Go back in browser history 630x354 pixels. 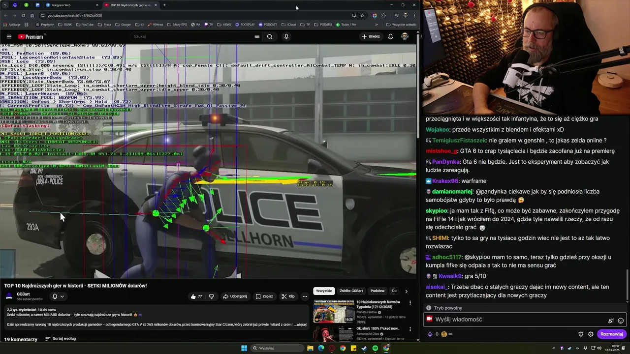tap(5, 15)
